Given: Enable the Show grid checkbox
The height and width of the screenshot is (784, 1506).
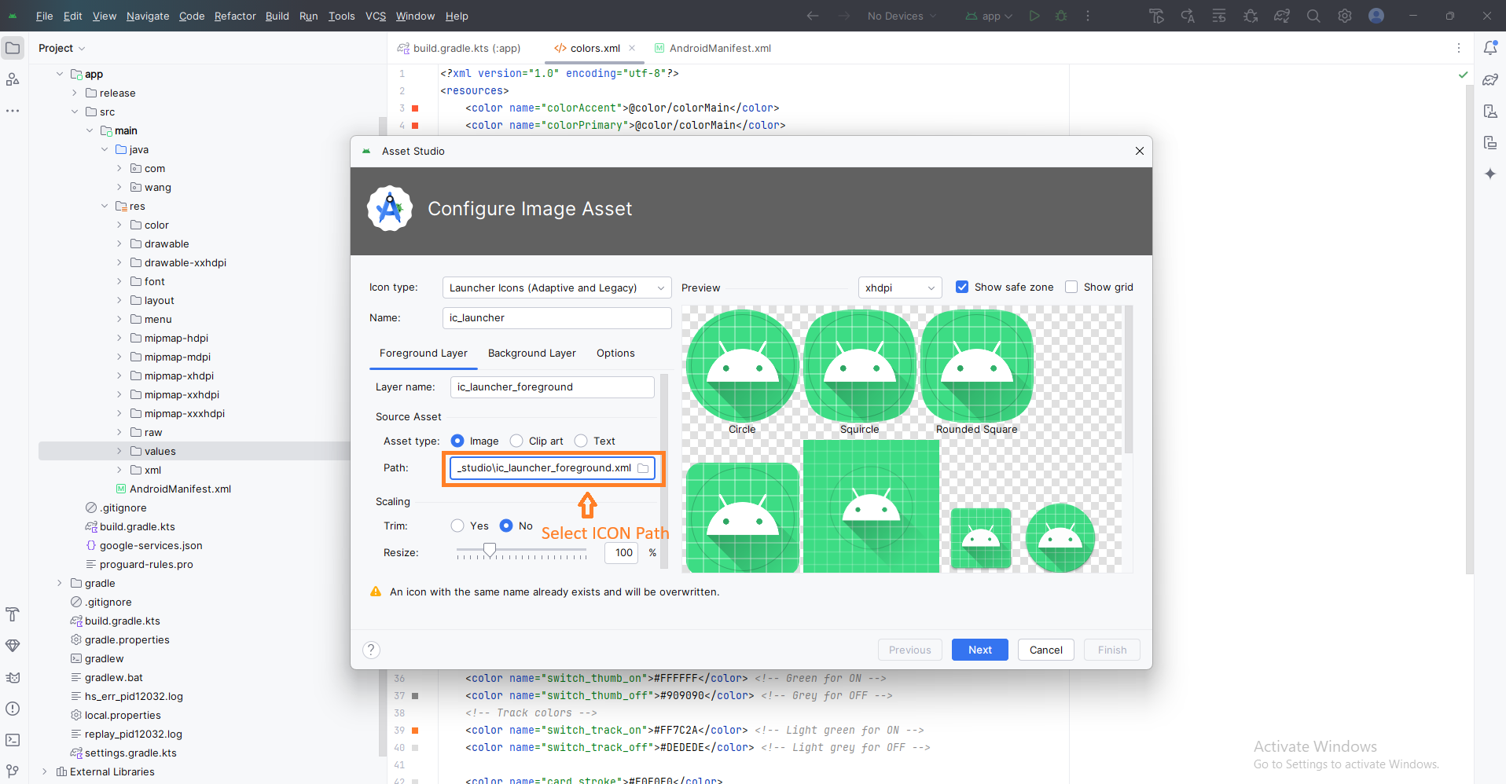Looking at the screenshot, I should tap(1071, 287).
